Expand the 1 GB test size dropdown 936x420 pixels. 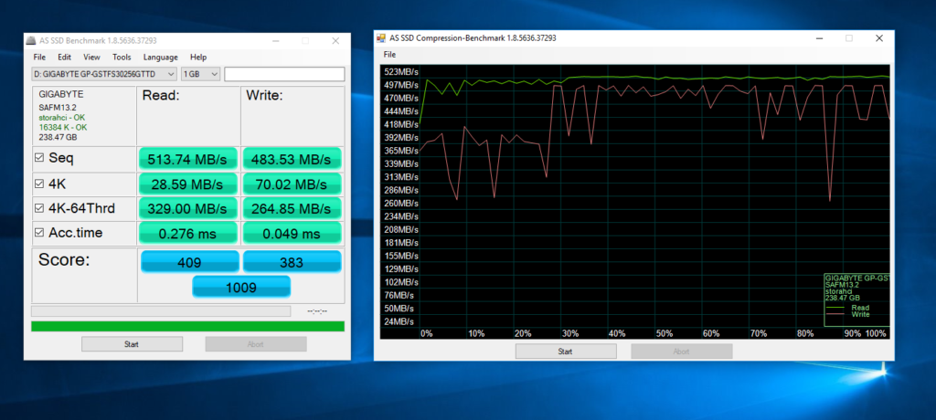(201, 74)
